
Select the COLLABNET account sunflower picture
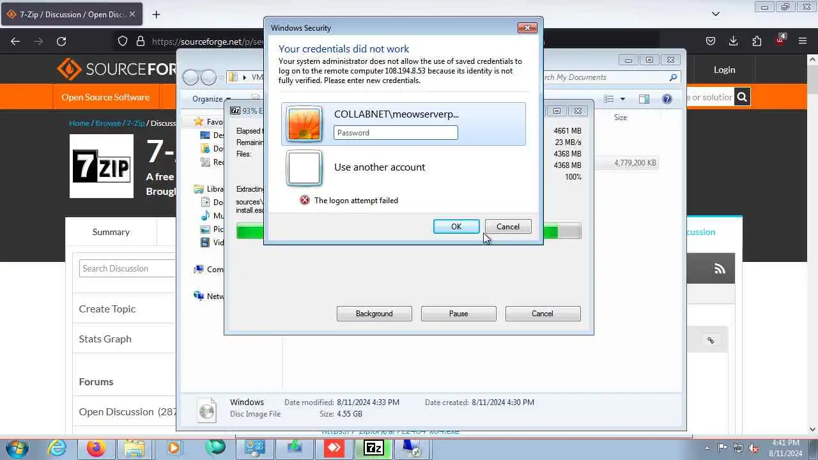coord(304,123)
